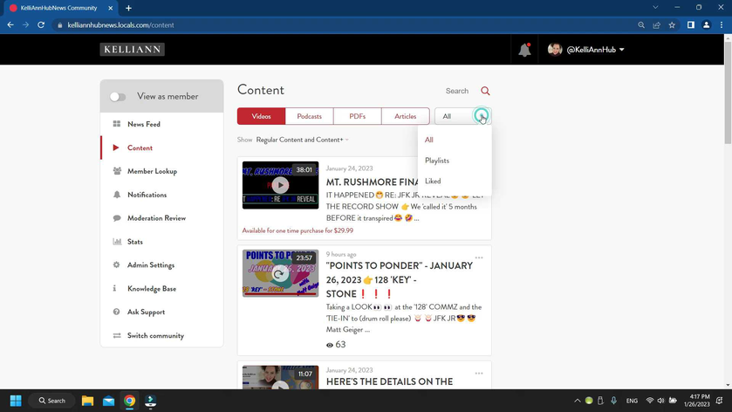
Task: Switch to the Podcasts tab
Action: pyautogui.click(x=309, y=116)
